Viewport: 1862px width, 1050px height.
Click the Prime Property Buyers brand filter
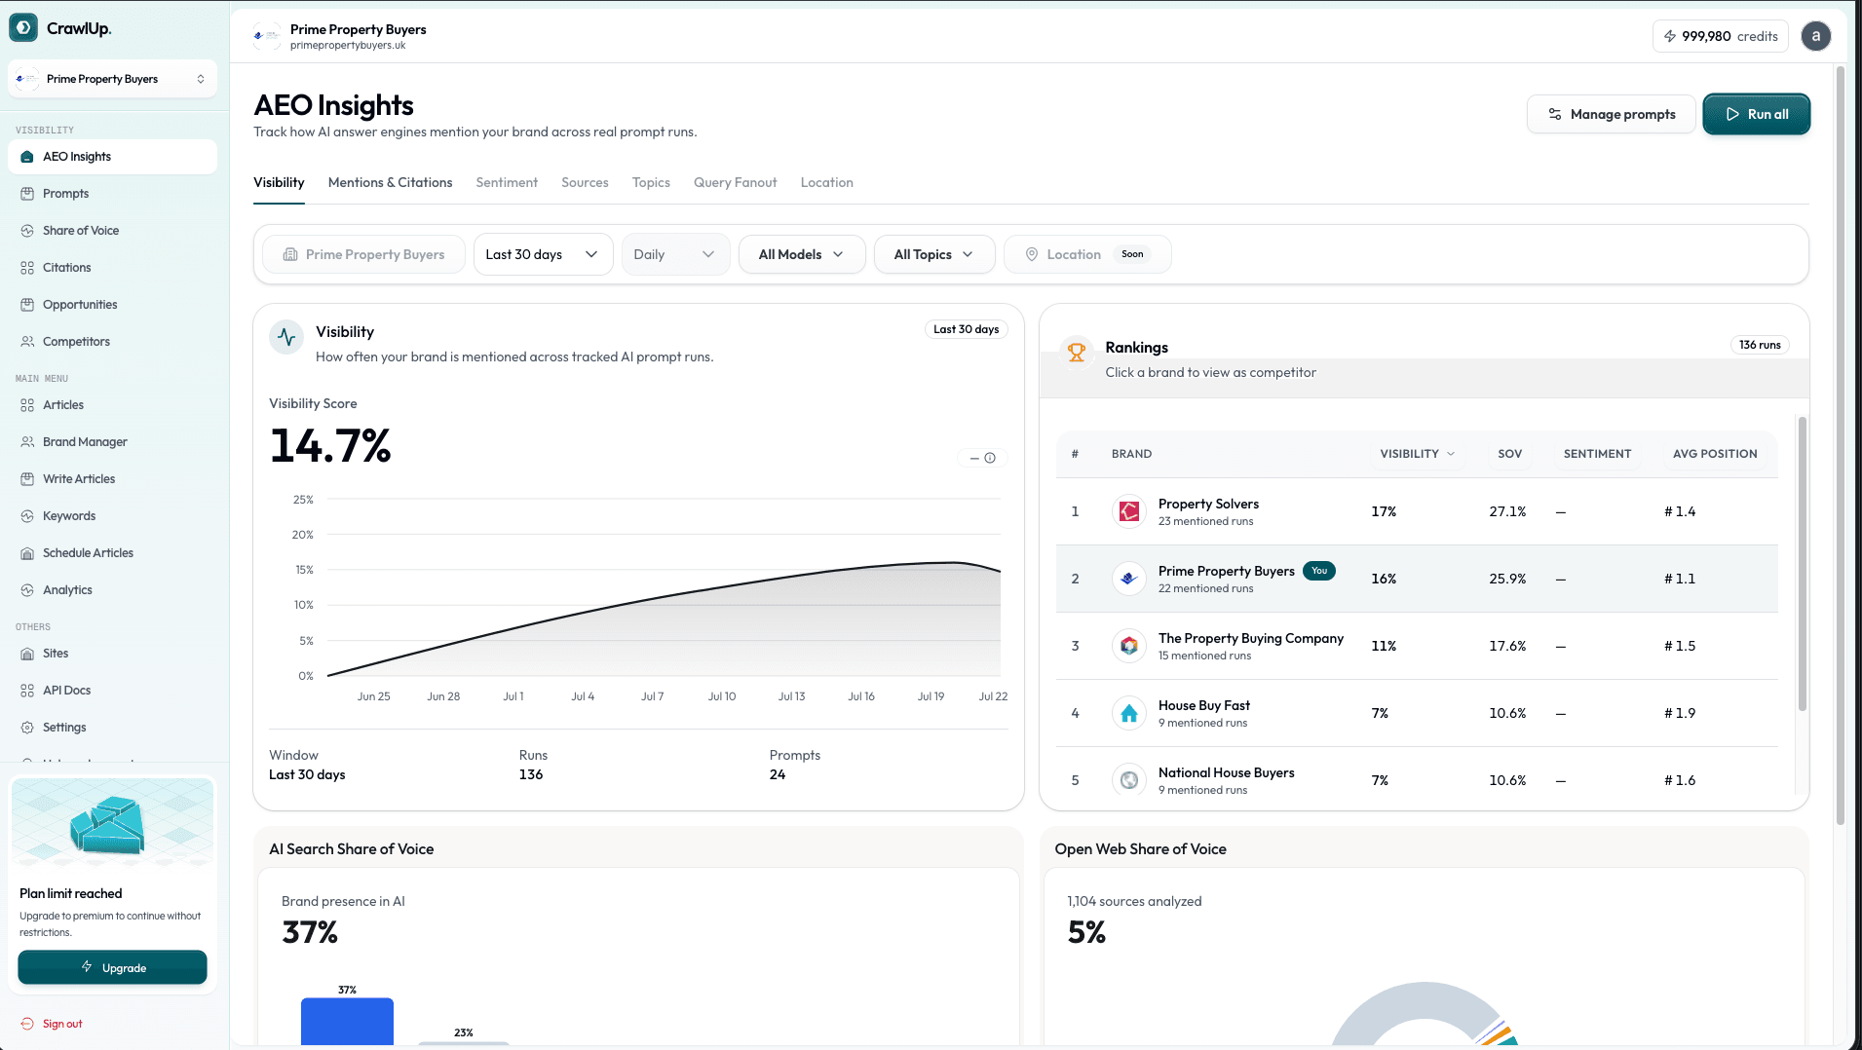pos(363,254)
